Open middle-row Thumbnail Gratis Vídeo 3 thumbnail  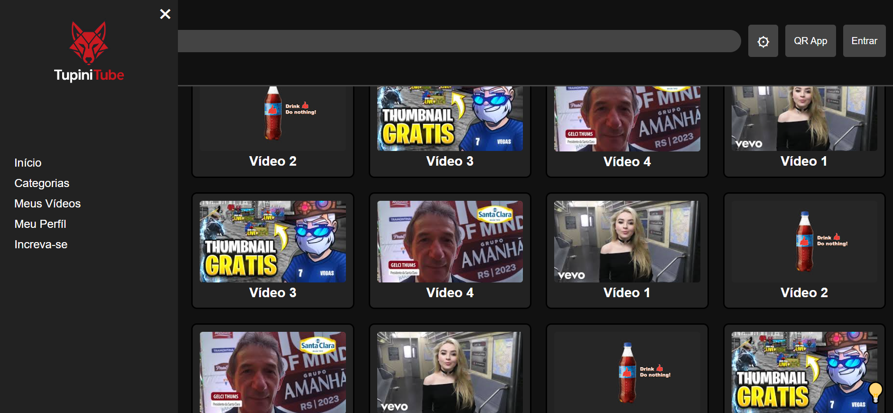tap(273, 242)
